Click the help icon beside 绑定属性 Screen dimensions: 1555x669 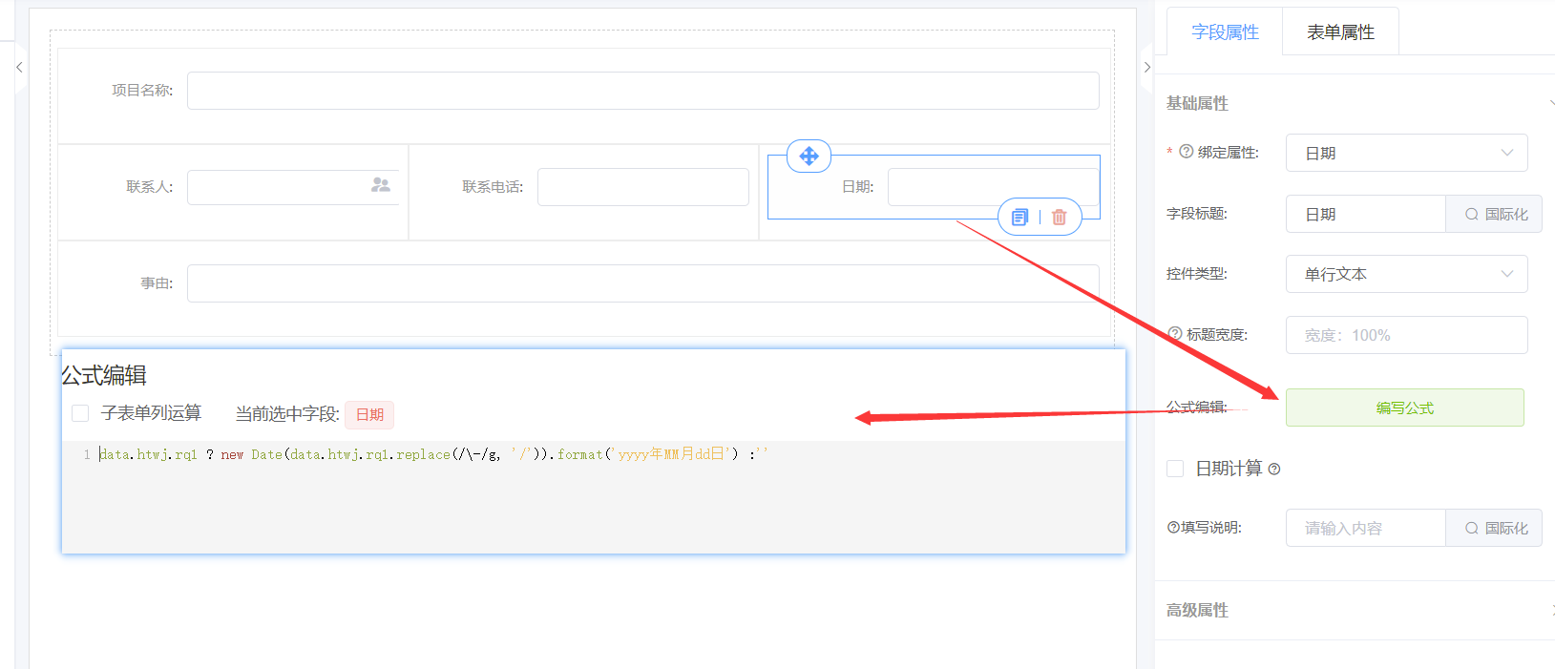coord(1187,152)
